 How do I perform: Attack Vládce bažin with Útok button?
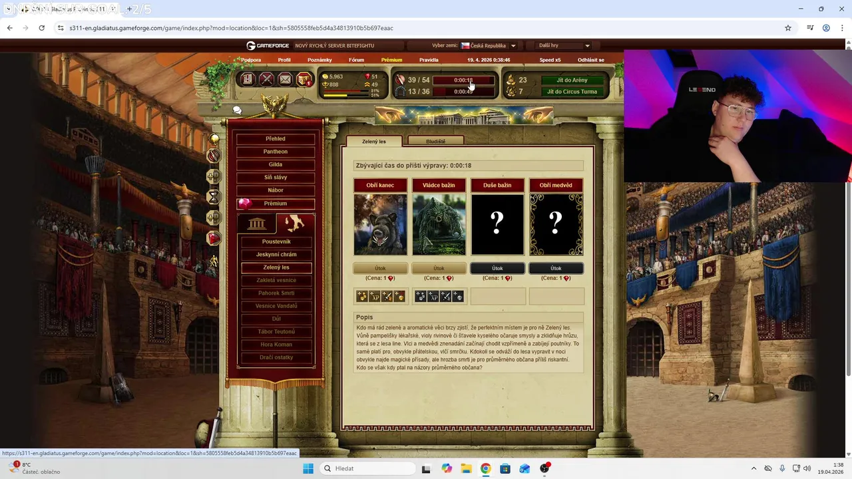pyautogui.click(x=439, y=268)
